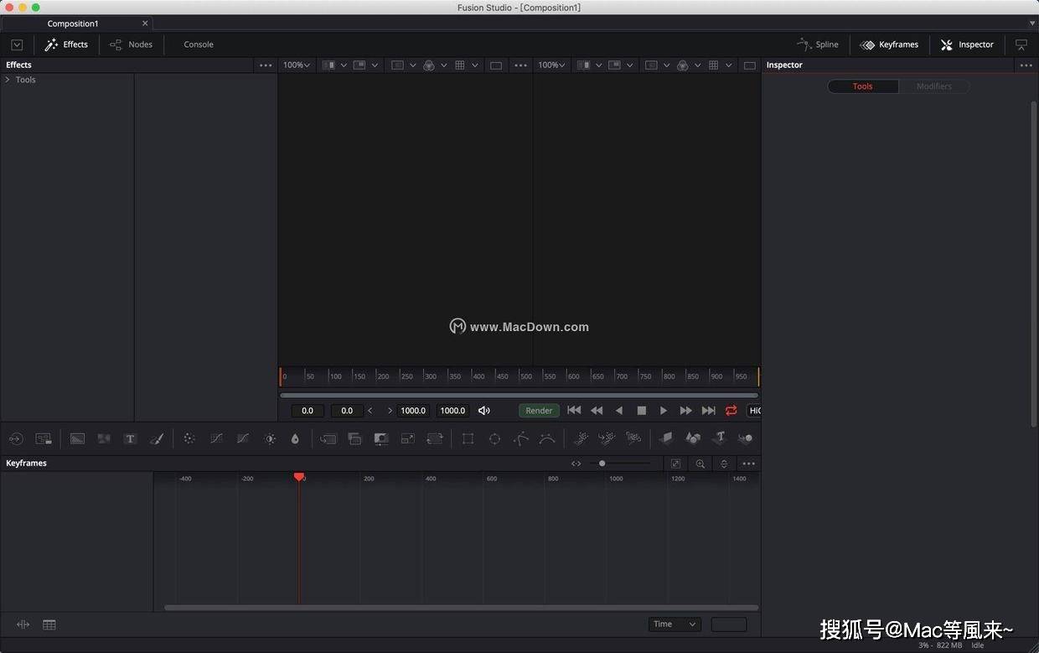Add a Blur droplet node

[295, 438]
